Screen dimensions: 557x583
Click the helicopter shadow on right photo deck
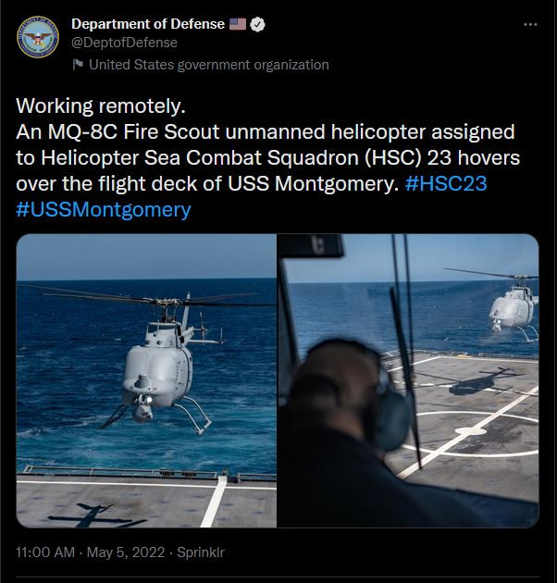[x=479, y=382]
